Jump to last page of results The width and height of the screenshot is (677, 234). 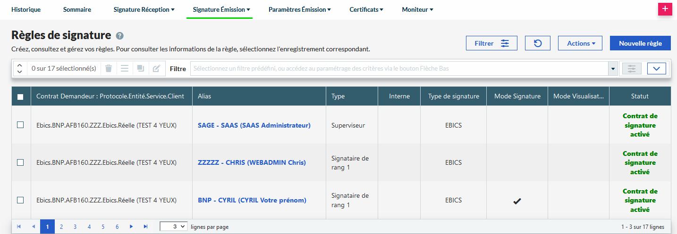(145, 227)
